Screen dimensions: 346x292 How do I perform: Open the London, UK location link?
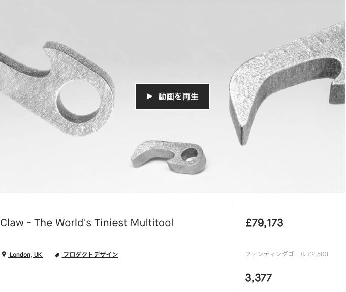[26, 255]
